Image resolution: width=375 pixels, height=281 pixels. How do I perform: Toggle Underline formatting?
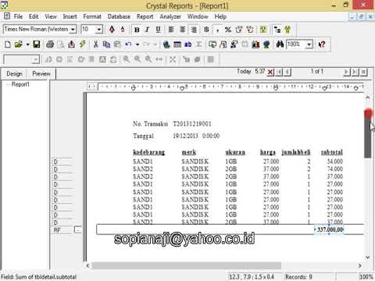[x=158, y=30]
